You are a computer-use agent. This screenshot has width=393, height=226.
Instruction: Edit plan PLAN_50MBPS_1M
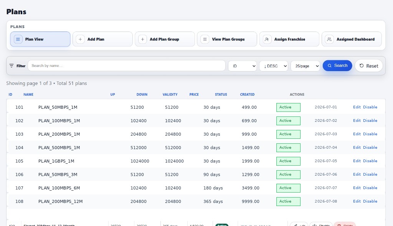click(357, 107)
